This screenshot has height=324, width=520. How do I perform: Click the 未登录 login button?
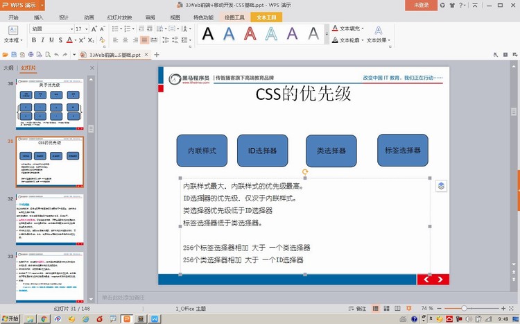click(x=422, y=5)
